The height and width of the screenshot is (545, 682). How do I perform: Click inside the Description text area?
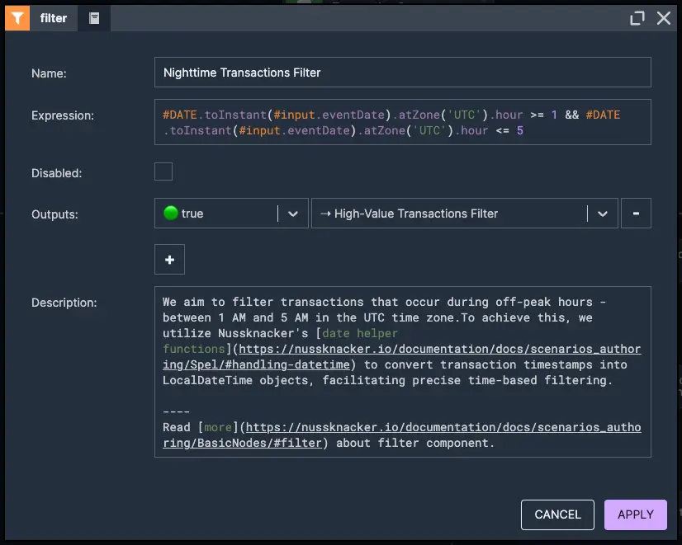coord(402,372)
